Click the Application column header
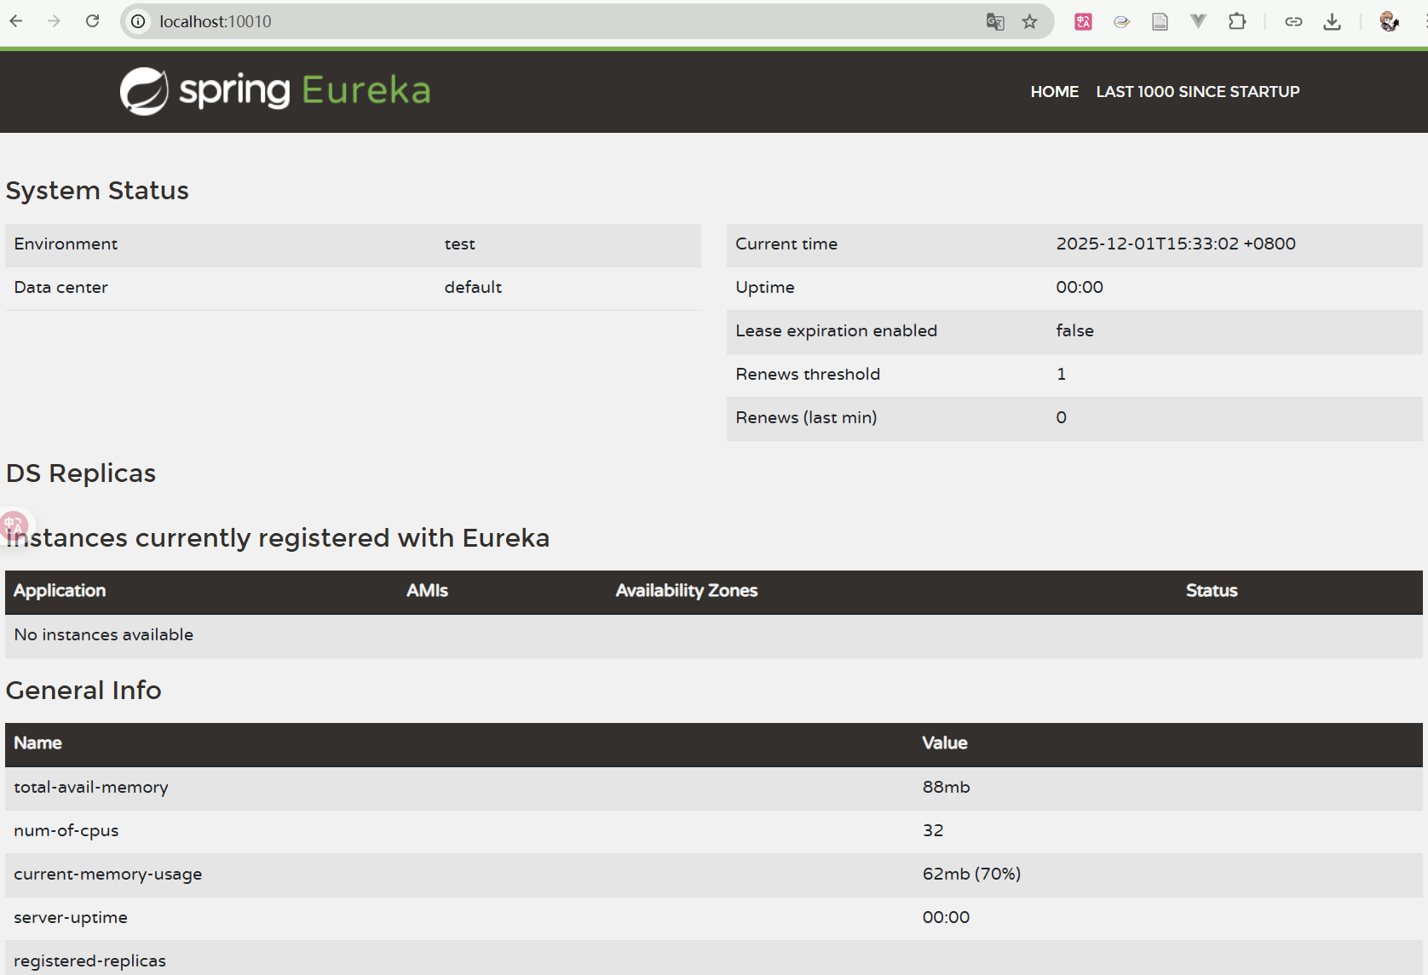The image size is (1428, 975). click(x=60, y=591)
